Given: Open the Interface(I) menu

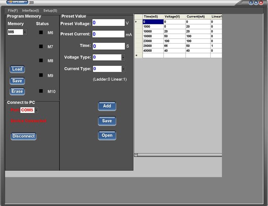Looking at the screenshot, I should pyautogui.click(x=31, y=10).
